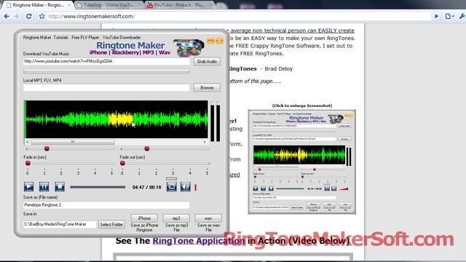Screen dimensions: 466x262
Task: Open the Free FLV Player menu
Action: click(x=86, y=37)
